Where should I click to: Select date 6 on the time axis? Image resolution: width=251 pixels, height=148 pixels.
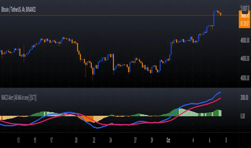210,140
